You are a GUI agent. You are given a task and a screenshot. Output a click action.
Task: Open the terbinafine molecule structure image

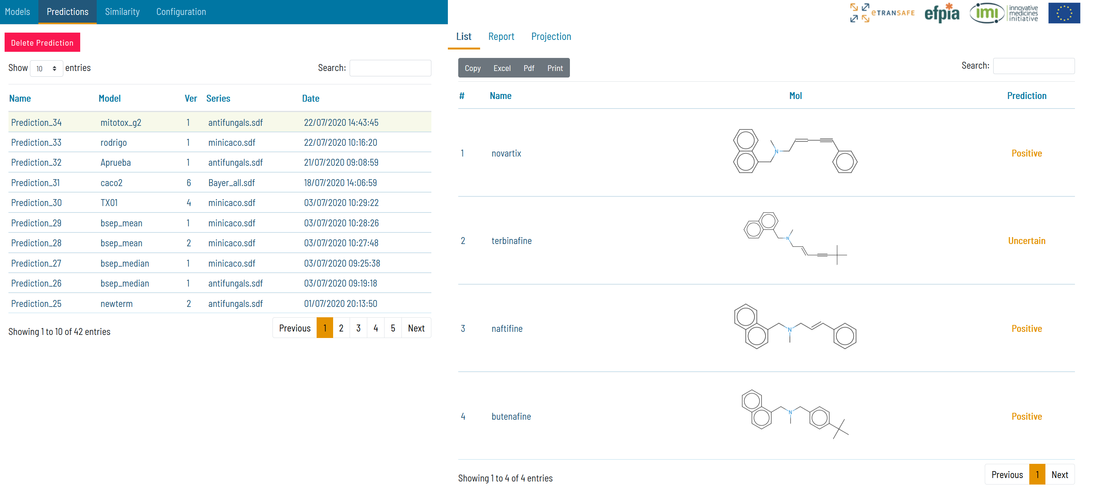795,238
